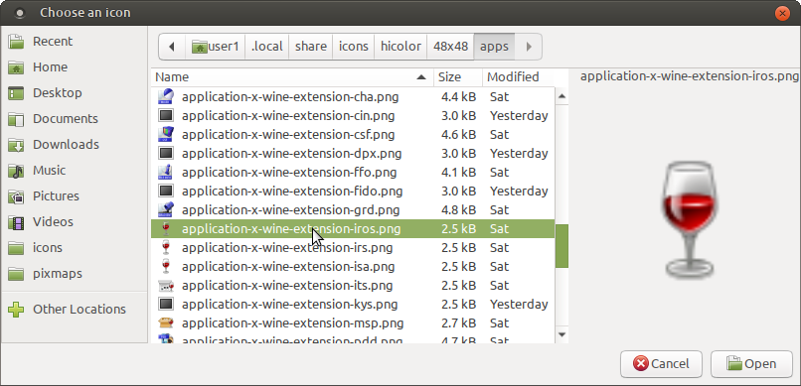Click the package icon of extension-msp.png
Screen dimensions: 801x386
[x=166, y=322]
